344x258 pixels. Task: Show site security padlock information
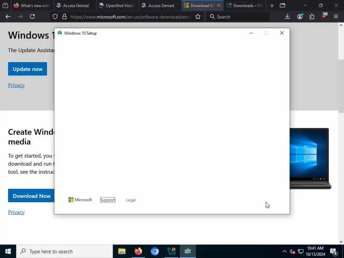pos(64,17)
